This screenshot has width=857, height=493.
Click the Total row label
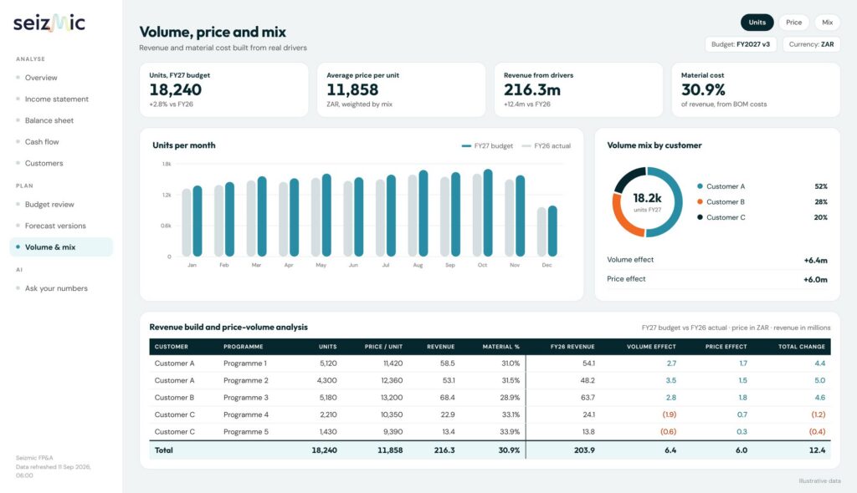click(x=163, y=450)
